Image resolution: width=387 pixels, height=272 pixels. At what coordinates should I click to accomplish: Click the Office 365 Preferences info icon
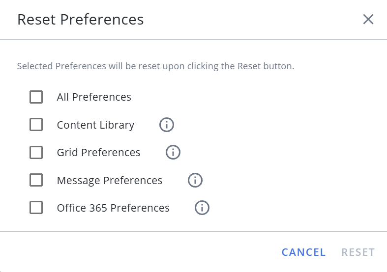(x=202, y=208)
